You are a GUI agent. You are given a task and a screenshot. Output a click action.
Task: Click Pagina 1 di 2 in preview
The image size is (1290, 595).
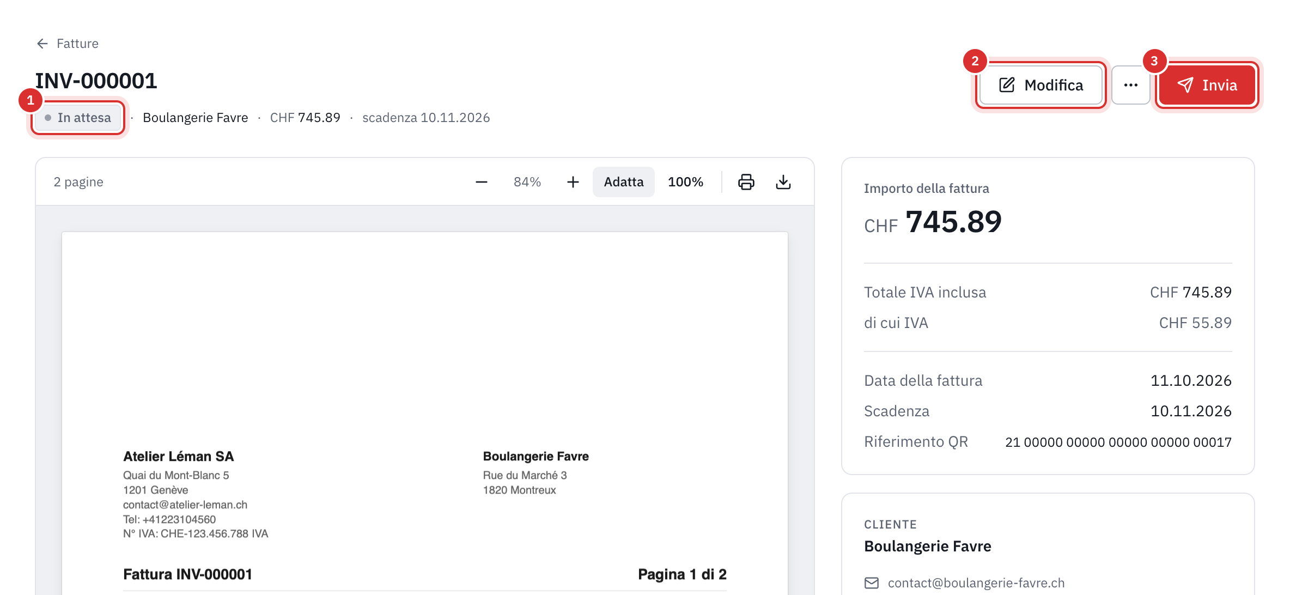click(683, 574)
